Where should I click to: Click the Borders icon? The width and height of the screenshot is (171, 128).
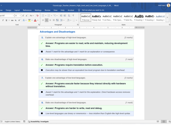point(74,20)
